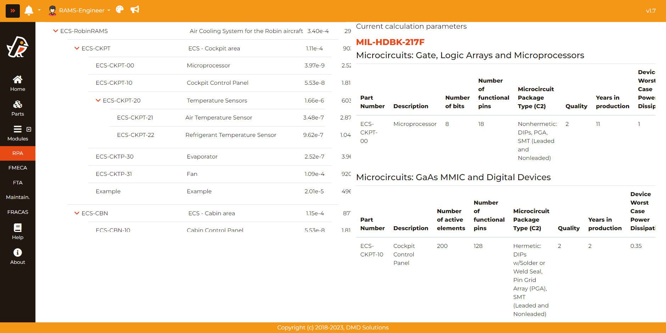Open the Help book icon
Image resolution: width=666 pixels, height=333 pixels.
[18, 232]
